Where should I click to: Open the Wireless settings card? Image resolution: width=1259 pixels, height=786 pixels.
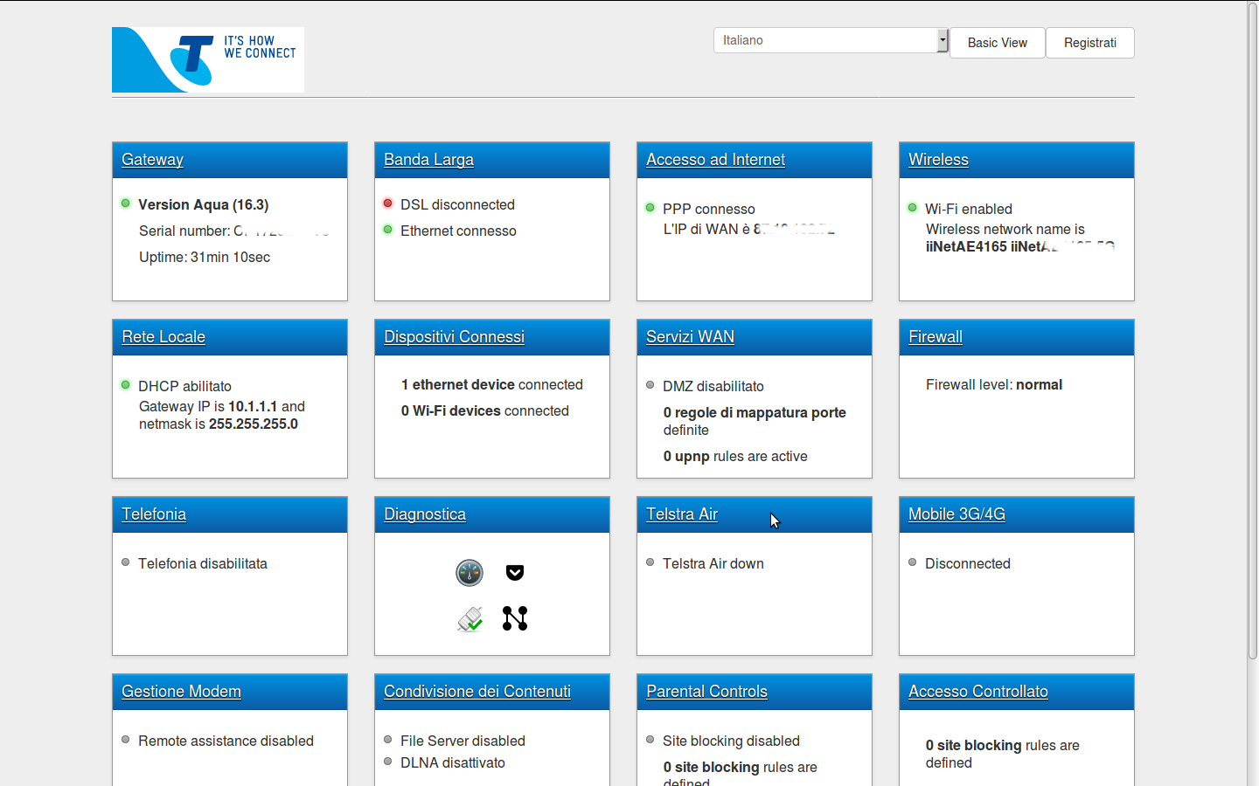939,160
